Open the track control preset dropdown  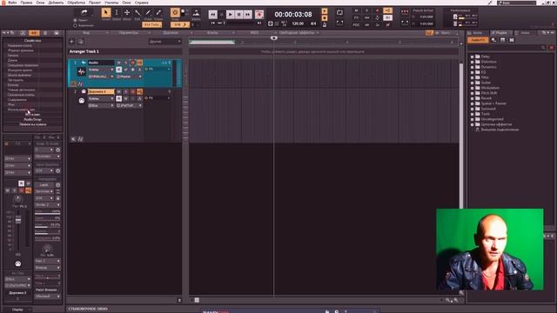click(x=164, y=42)
